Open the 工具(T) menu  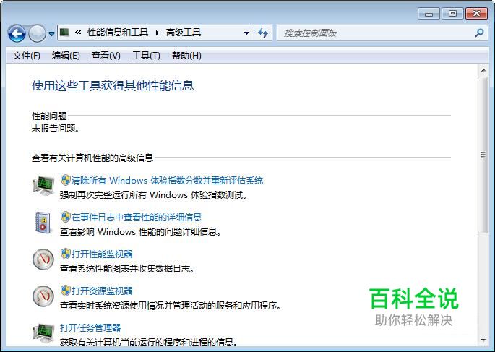146,56
